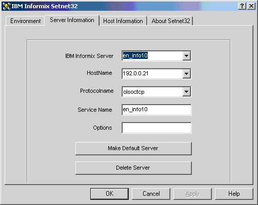Open the About Setnet32 tab
Image resolution: width=258 pixels, height=205 pixels.
pyautogui.click(x=171, y=21)
